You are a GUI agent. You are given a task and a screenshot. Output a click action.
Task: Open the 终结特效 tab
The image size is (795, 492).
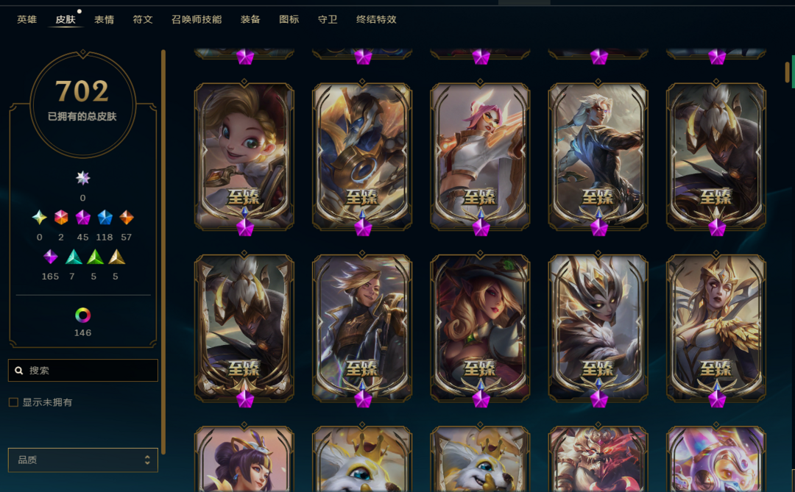tap(376, 19)
